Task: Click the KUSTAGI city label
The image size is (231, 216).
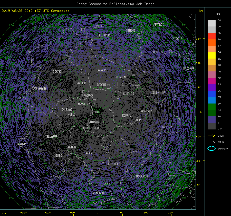Action: point(129,94)
